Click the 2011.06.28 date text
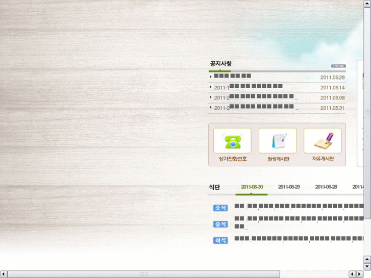The image size is (371, 278). coord(332,78)
